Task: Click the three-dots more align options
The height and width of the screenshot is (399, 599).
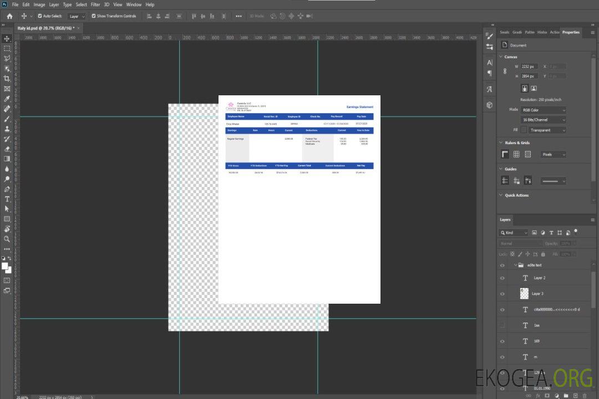Action: pyautogui.click(x=238, y=16)
